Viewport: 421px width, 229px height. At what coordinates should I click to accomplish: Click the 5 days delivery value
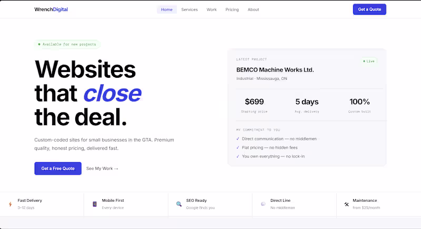click(307, 102)
